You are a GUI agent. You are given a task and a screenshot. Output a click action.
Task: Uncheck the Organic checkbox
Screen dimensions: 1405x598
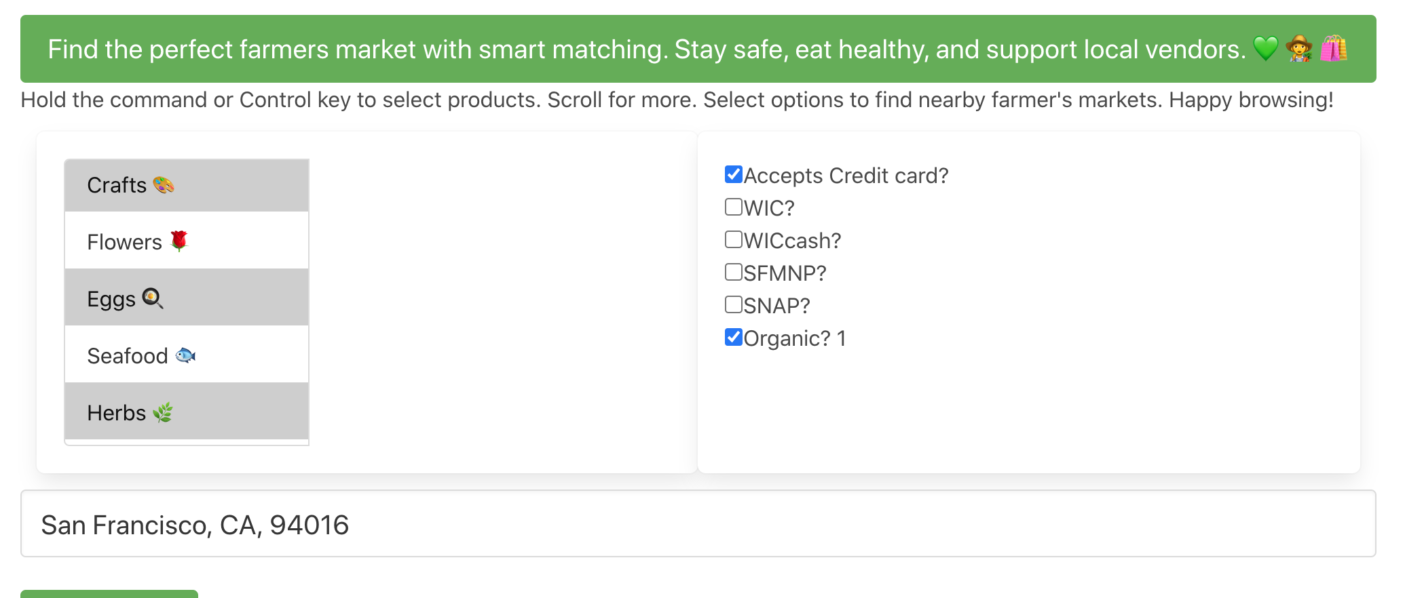pyautogui.click(x=734, y=337)
